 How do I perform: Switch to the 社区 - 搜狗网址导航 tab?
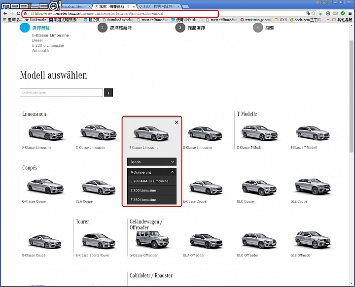pos(159,6)
